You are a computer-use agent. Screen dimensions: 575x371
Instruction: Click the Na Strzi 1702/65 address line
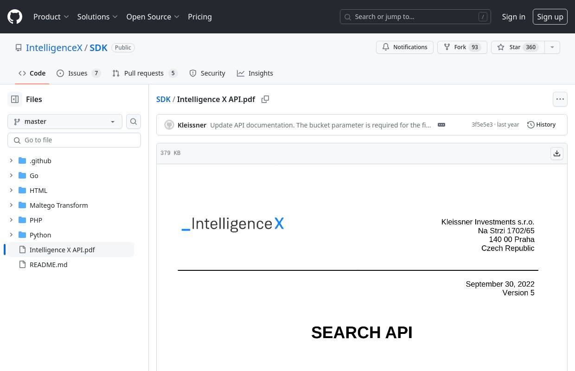tap(506, 231)
